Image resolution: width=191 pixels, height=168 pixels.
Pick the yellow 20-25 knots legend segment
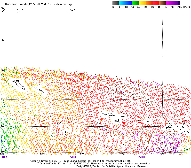pos(142,3)
